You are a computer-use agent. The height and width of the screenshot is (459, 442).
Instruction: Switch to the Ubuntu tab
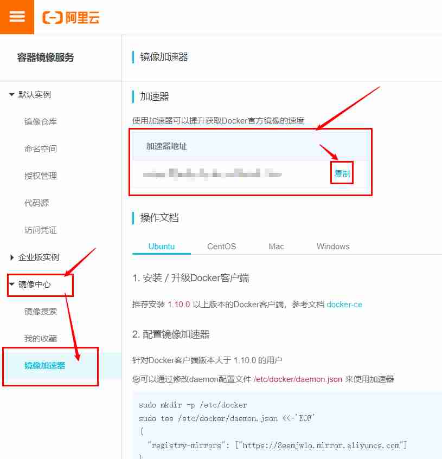[x=162, y=247]
